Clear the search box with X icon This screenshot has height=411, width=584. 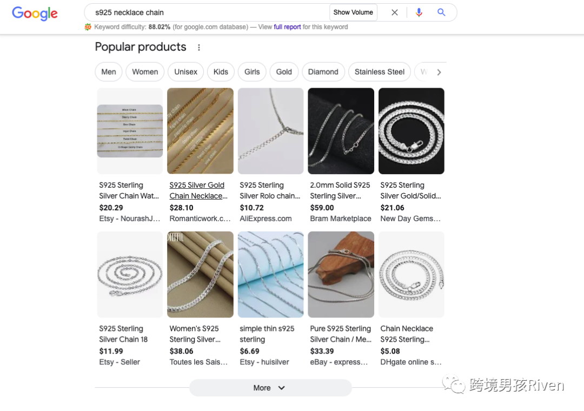(395, 12)
